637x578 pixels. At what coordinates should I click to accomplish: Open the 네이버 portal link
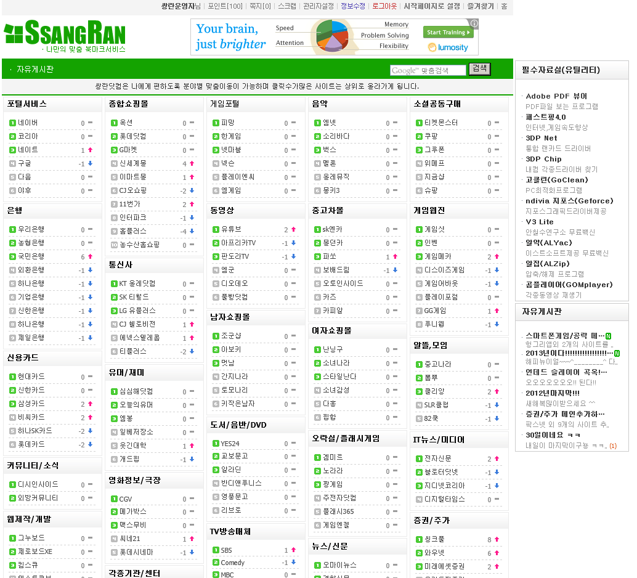pyautogui.click(x=28, y=123)
